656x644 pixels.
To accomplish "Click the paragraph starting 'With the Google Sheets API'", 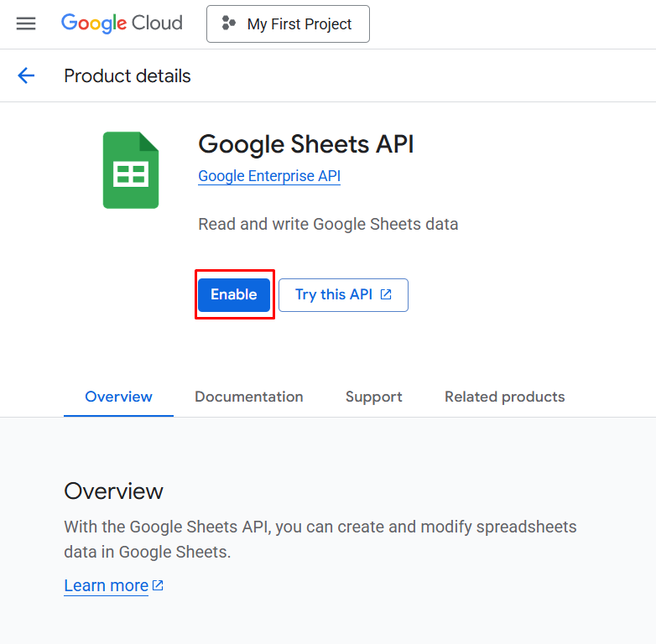I will pos(320,539).
